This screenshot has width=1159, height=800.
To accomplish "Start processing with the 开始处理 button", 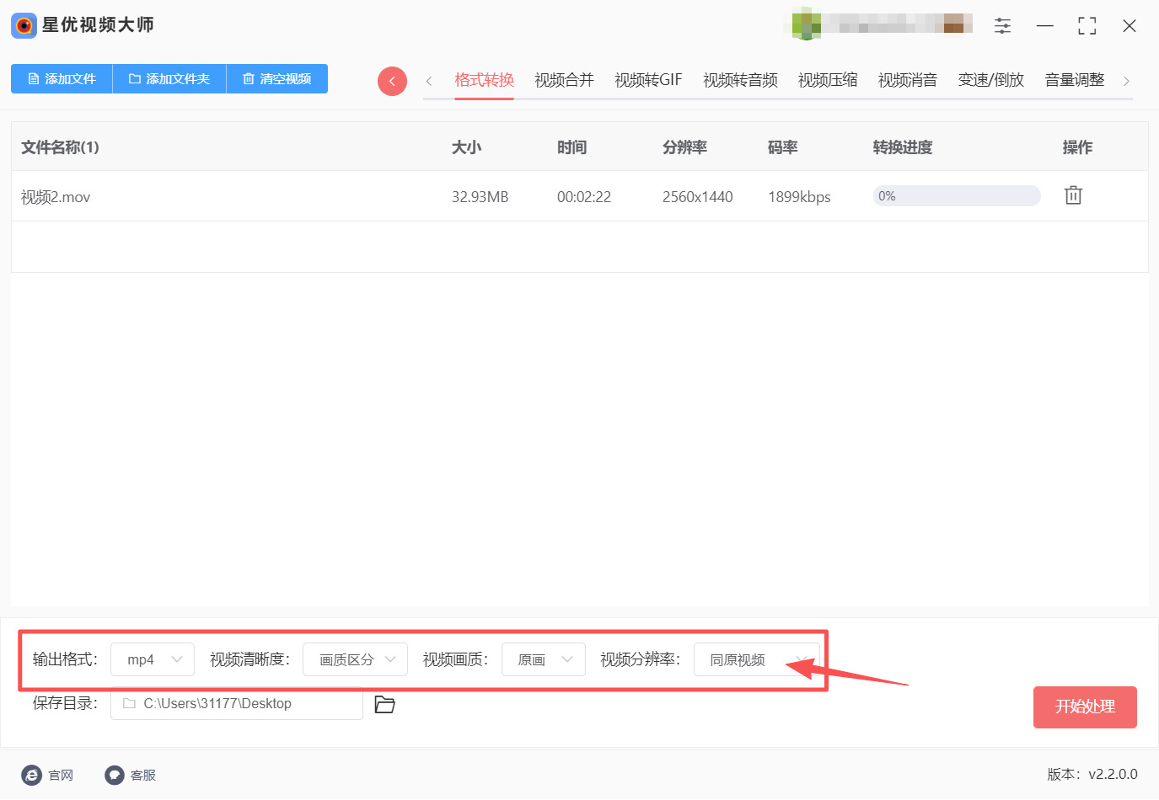I will click(1085, 707).
